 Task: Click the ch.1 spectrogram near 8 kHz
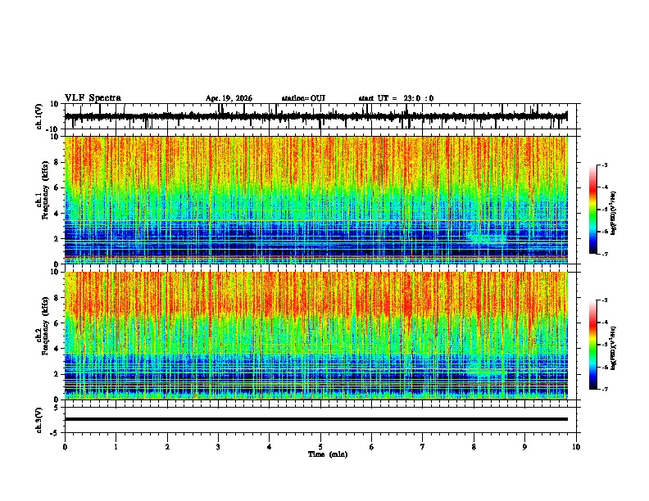click(x=316, y=162)
